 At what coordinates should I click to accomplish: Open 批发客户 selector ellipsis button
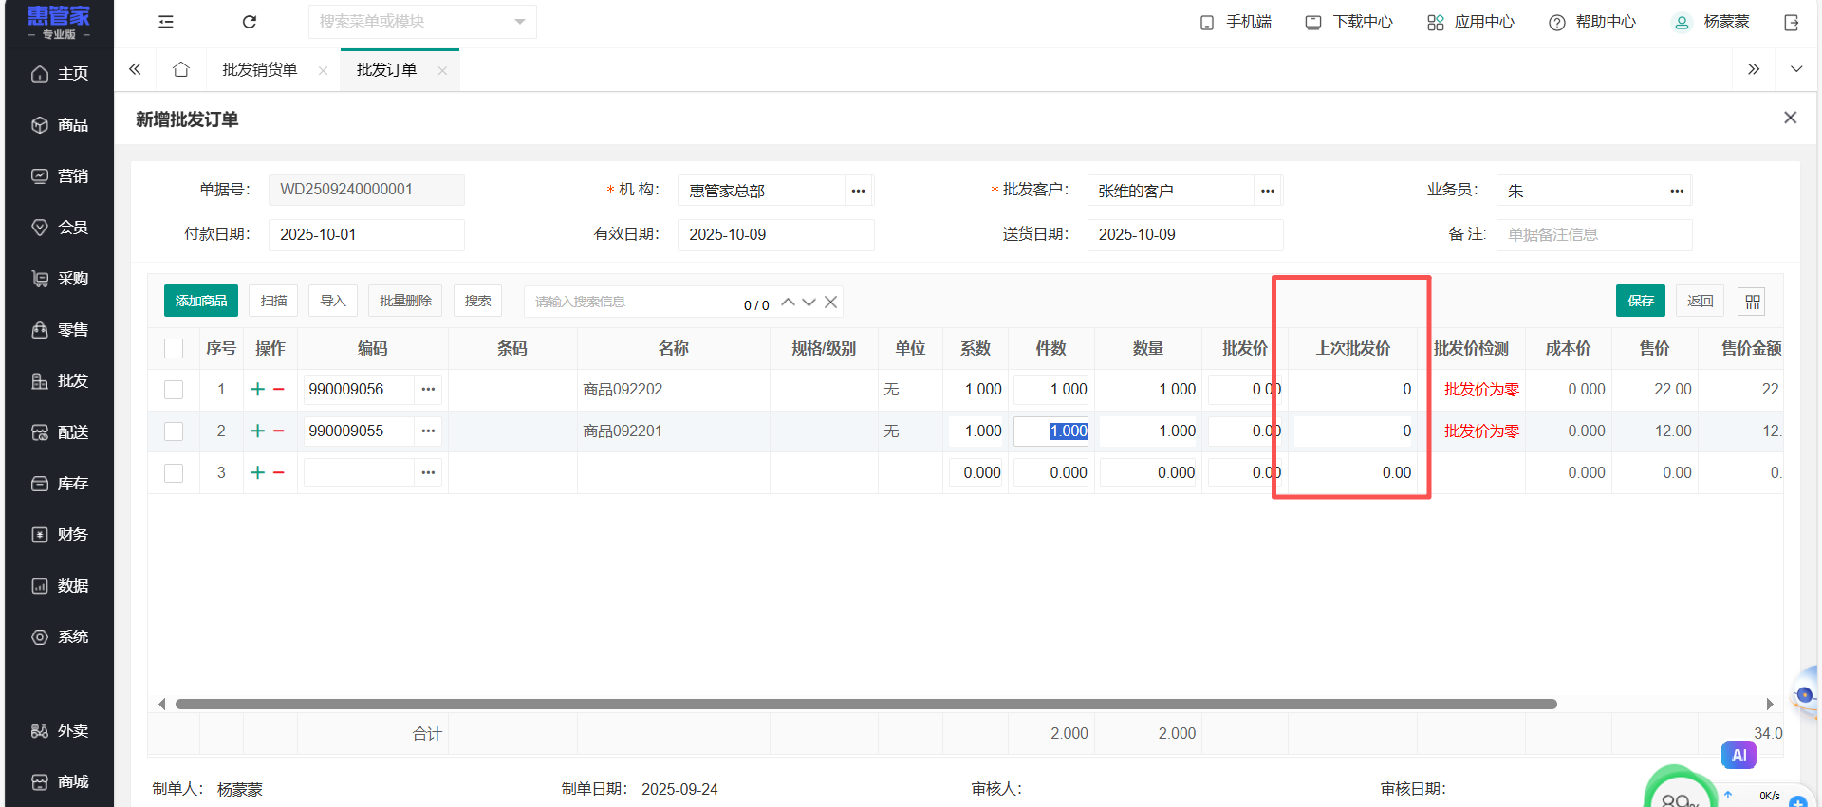(x=1267, y=191)
